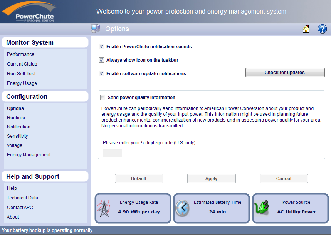Uncheck Always show icon on the taskbar
The image size is (331, 235).
101,60
